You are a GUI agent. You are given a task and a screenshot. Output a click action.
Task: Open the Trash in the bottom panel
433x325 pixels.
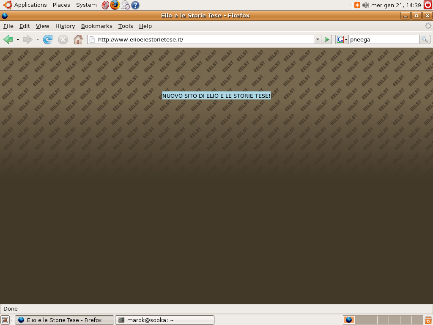(x=428, y=320)
